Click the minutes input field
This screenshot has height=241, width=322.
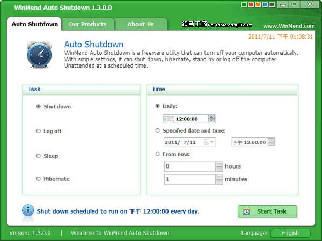click(190, 179)
